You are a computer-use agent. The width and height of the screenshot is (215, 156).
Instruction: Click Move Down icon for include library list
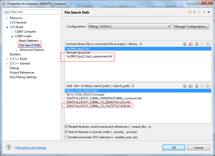pos(208,44)
